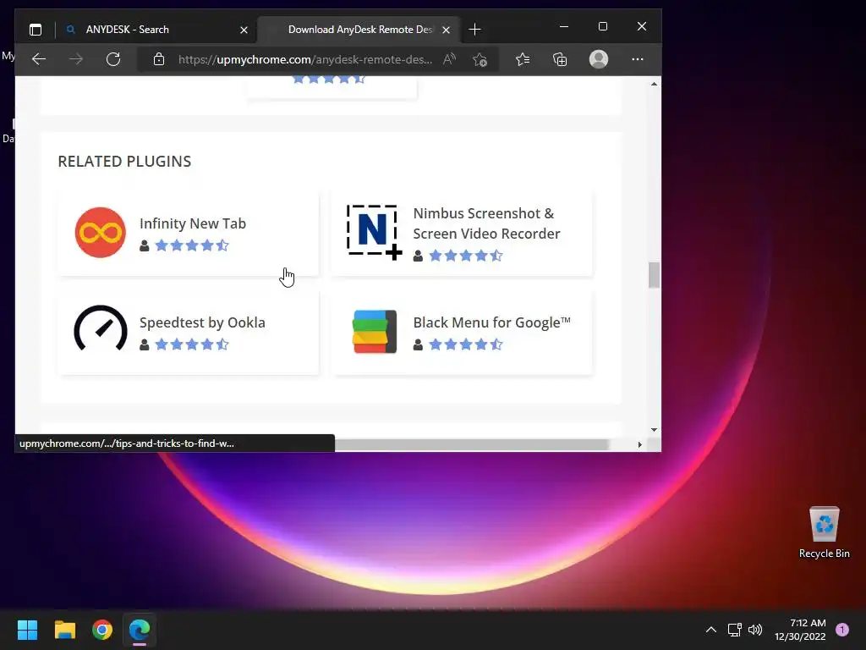Screen dimensions: 866x650
Task: Click the Nimbus Screenshot star rating
Action: 466,256
